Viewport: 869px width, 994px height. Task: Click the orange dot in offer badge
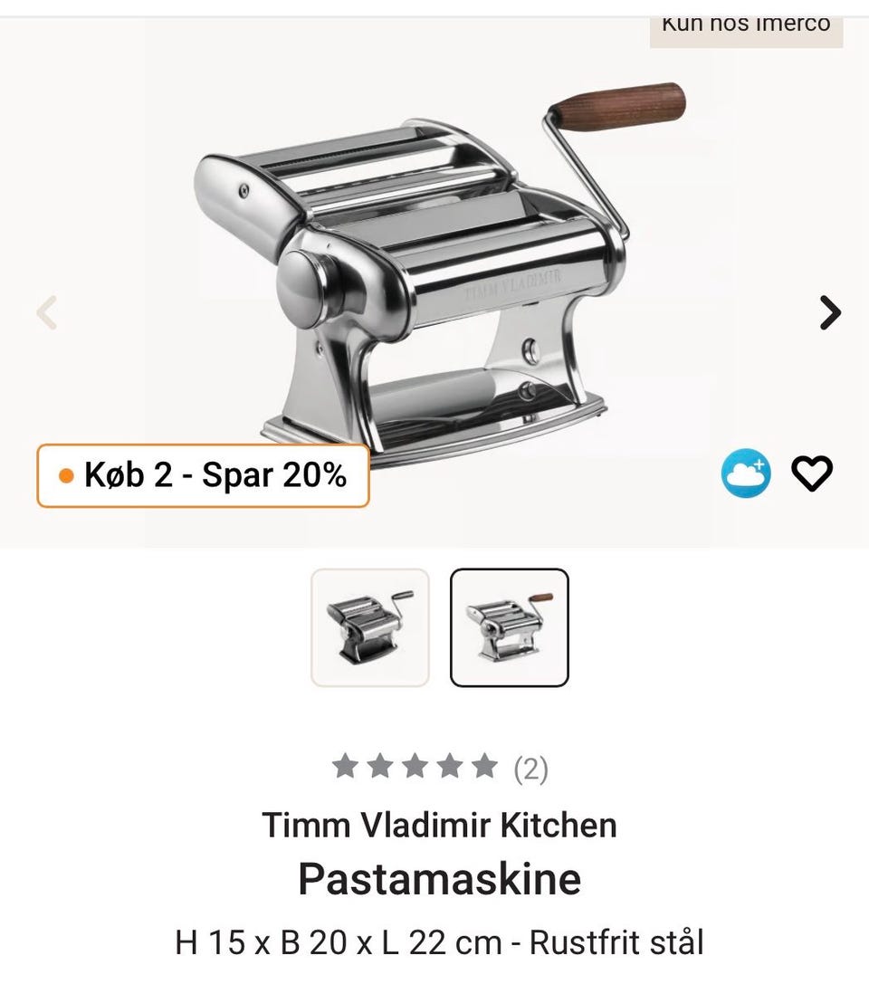tap(66, 475)
